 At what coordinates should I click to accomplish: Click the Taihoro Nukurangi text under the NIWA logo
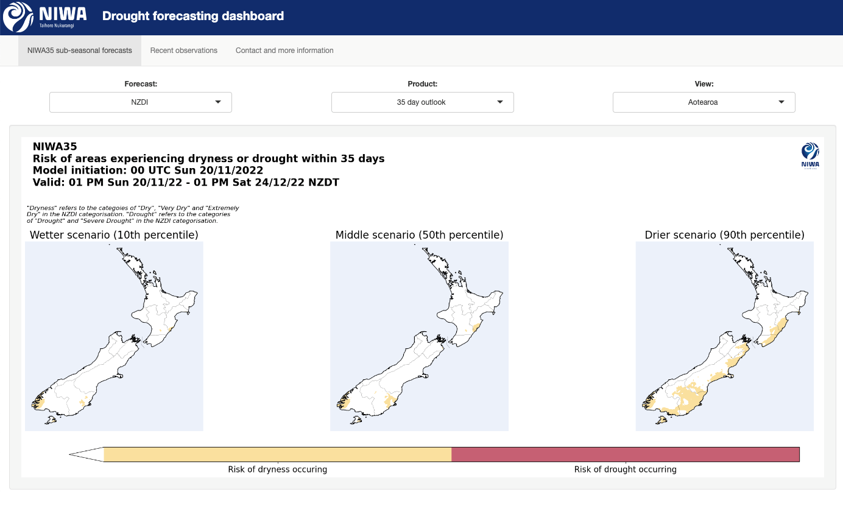(x=58, y=26)
